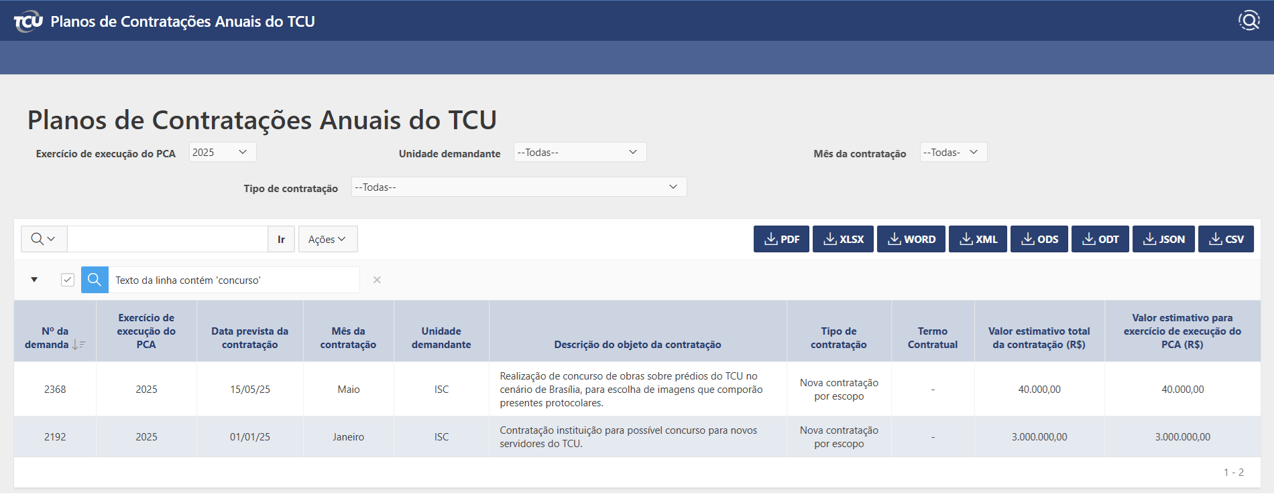Open Tipo de contratação dropdown
Image resolution: width=1274 pixels, height=496 pixels.
(519, 187)
